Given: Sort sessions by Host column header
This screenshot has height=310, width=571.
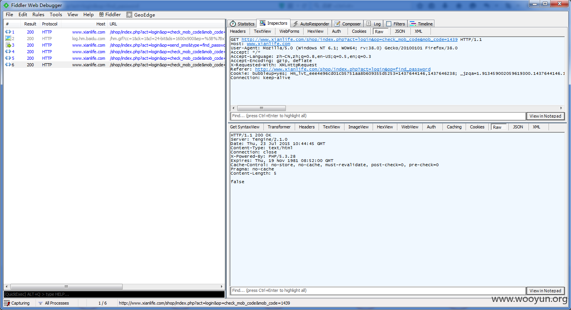Looking at the screenshot, I should tap(84, 24).
